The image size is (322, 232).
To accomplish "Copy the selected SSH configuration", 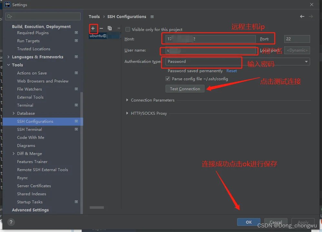I will click(x=110, y=28).
